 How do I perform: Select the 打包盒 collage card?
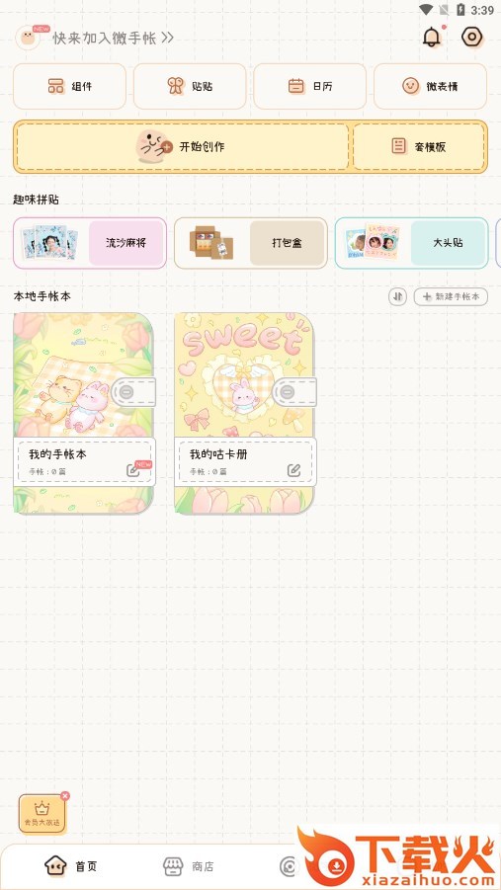[251, 243]
